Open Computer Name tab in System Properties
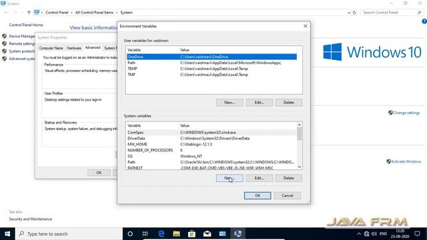427x240 pixels. coord(51,48)
